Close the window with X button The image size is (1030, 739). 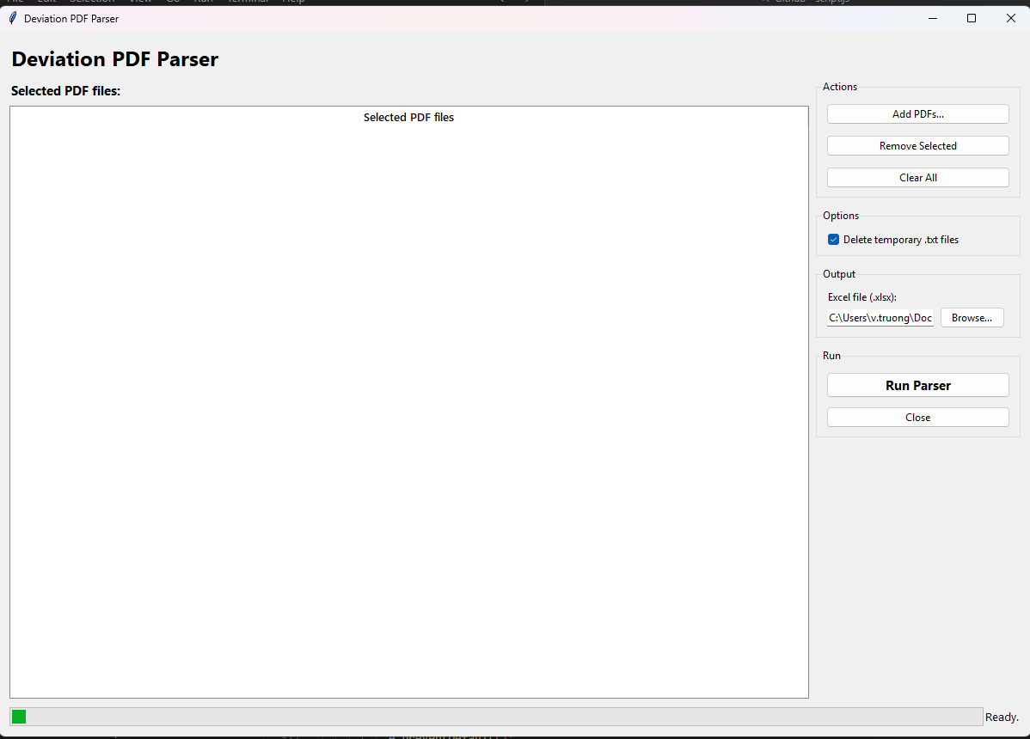(1011, 18)
